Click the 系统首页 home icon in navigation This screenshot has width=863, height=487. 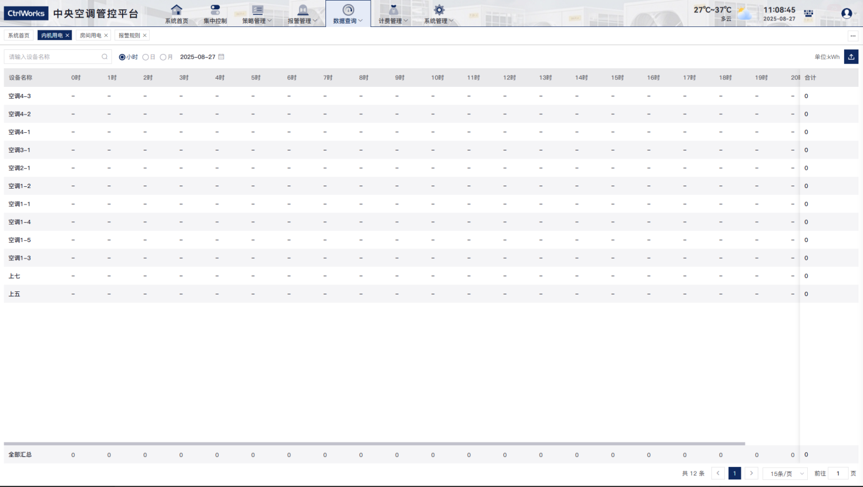coord(176,10)
